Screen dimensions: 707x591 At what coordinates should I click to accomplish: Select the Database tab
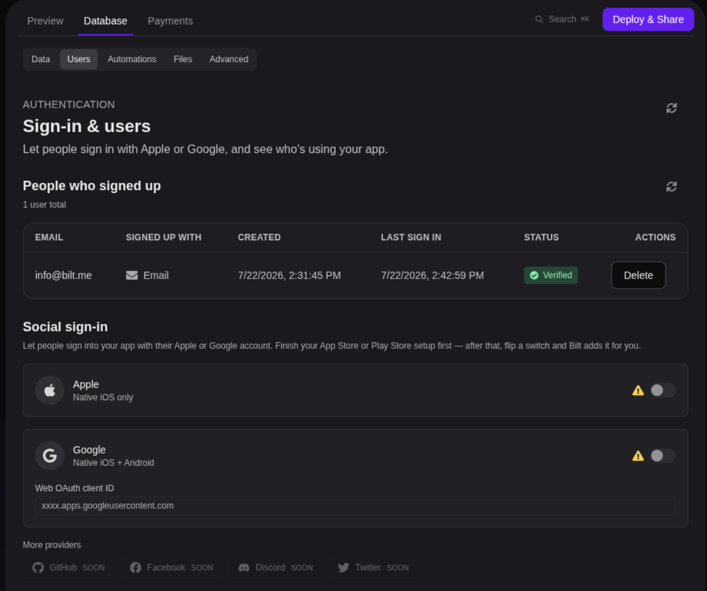pos(105,21)
